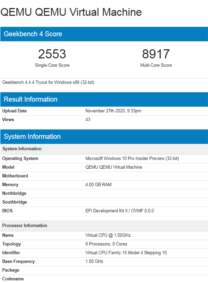Click the Processor Information subheader
This screenshot has height=282, width=208.
click(x=24, y=226)
